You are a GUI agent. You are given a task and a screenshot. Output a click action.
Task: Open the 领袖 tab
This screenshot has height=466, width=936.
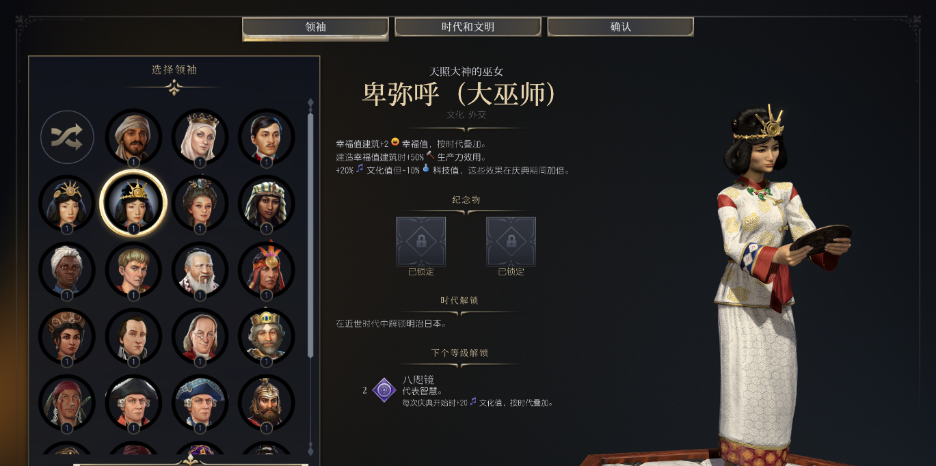point(315,27)
